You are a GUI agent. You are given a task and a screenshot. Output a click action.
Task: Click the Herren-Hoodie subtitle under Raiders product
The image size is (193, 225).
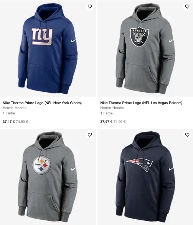point(112,108)
